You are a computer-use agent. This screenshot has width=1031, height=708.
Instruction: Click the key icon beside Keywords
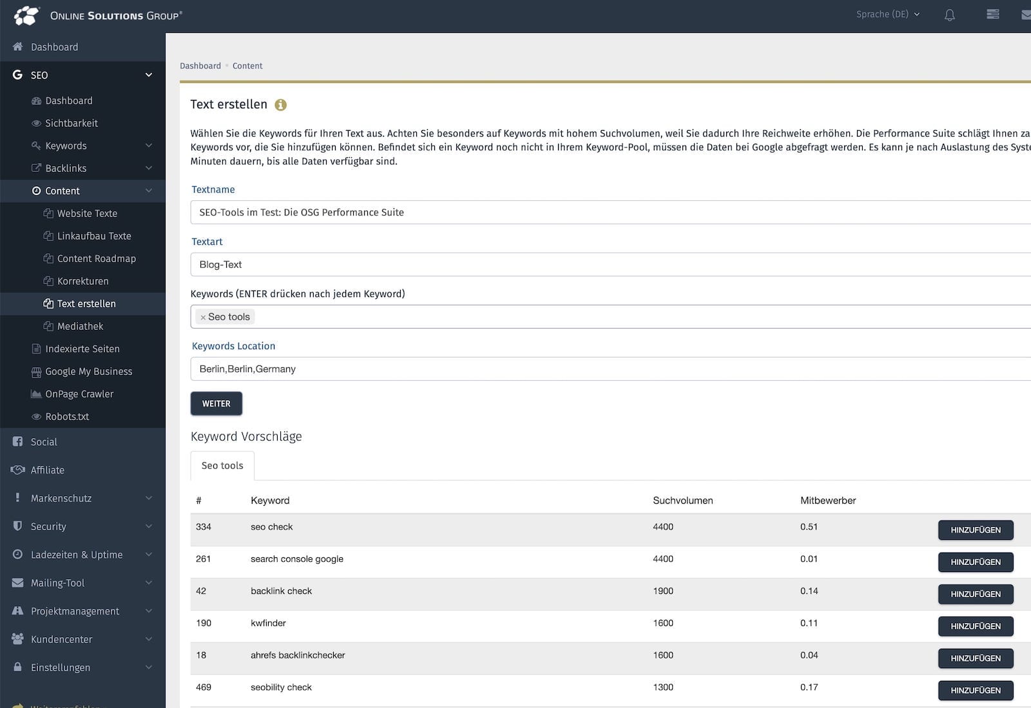click(x=36, y=146)
